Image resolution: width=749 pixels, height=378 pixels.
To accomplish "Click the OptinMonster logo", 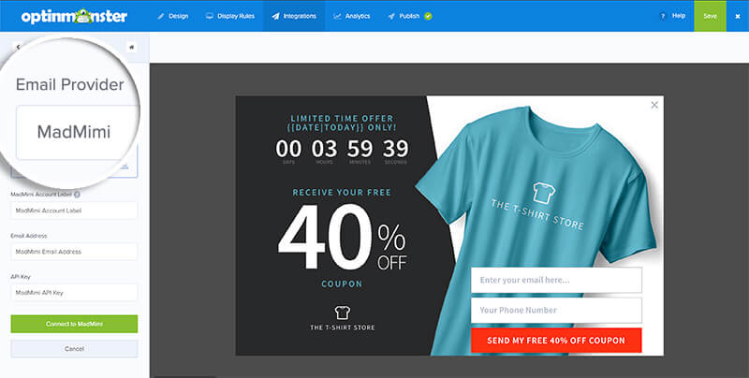I will (x=74, y=16).
